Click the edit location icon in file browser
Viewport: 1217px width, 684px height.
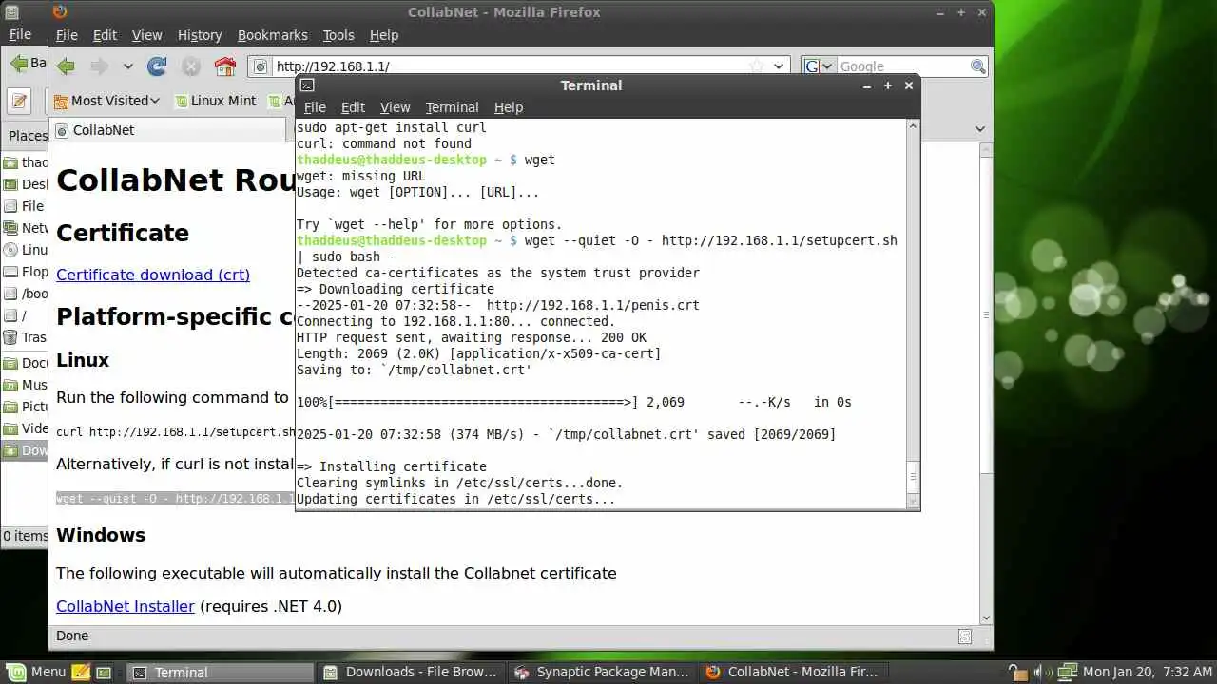[x=20, y=101]
